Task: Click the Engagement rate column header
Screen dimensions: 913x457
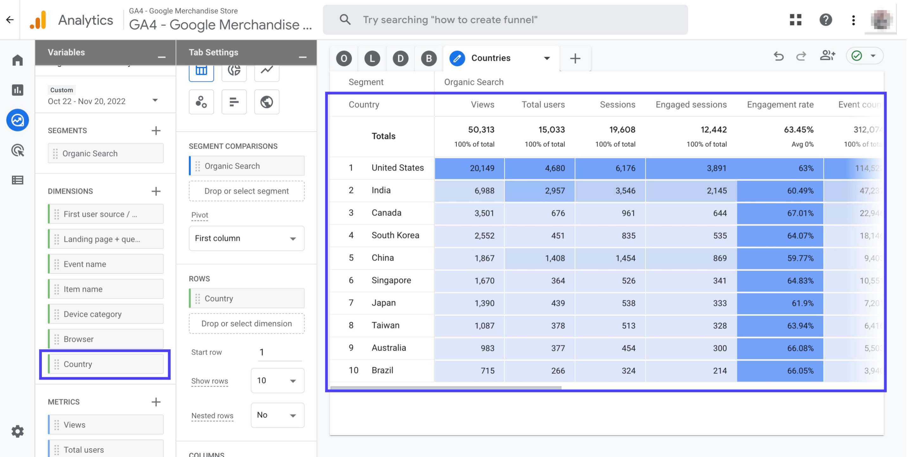Action: (x=780, y=105)
